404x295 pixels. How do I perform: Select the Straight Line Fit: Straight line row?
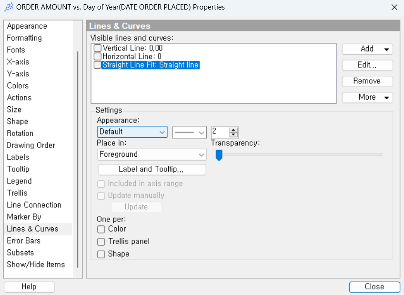point(151,65)
